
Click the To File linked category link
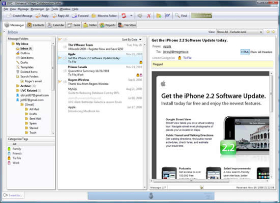click(187, 58)
